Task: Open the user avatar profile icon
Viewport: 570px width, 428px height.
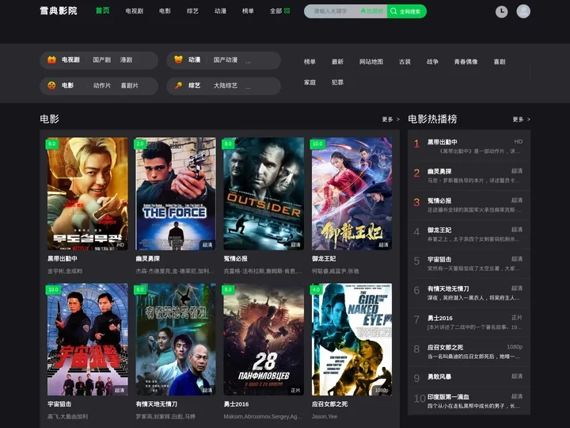Action: (523, 11)
